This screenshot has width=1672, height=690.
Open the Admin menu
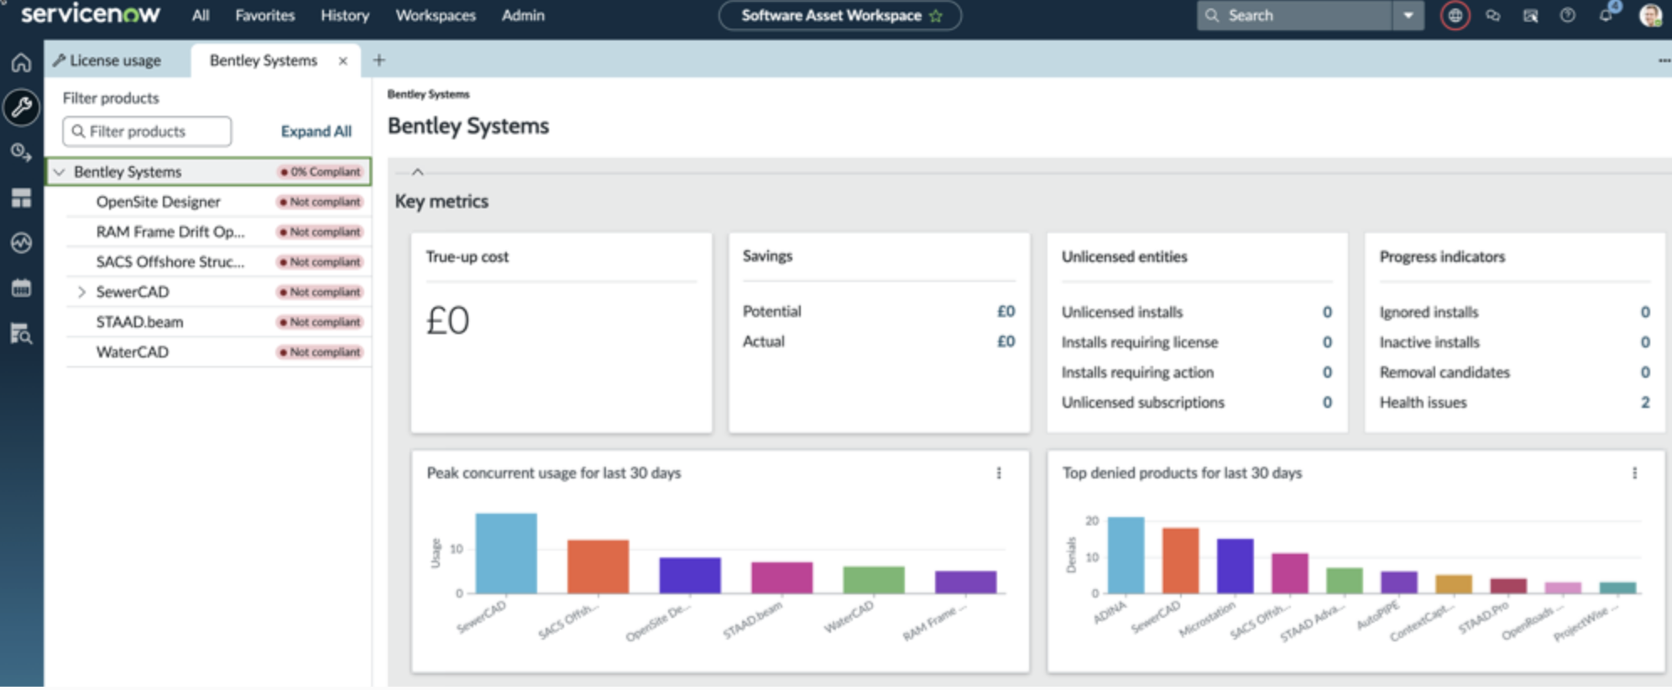tap(523, 15)
